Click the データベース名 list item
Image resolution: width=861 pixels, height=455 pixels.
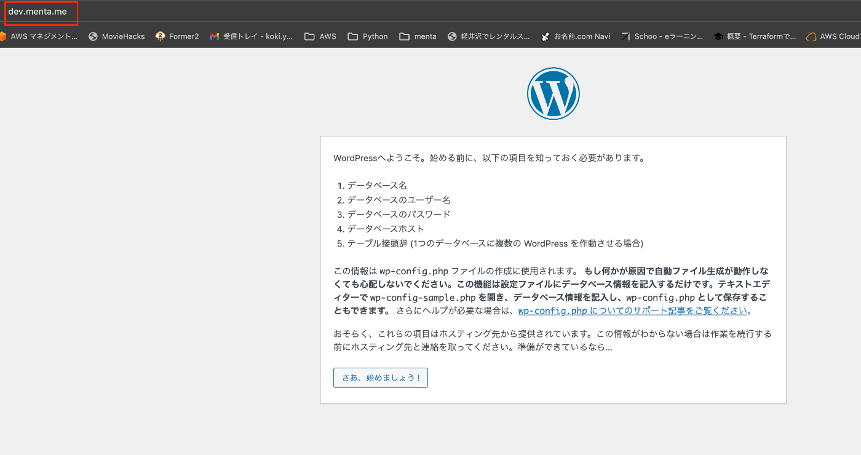click(x=376, y=185)
